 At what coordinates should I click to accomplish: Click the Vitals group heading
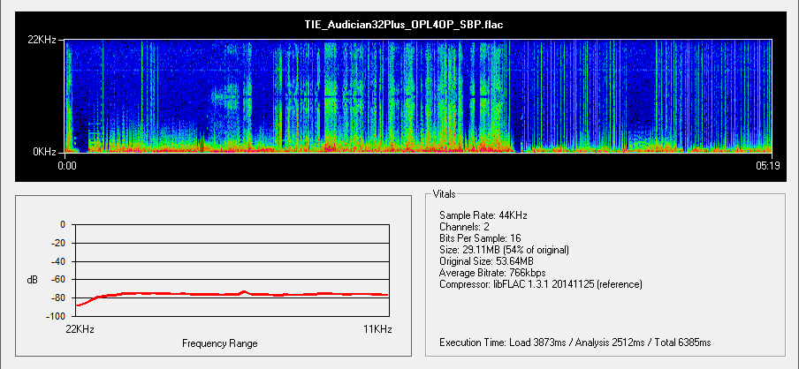445,192
